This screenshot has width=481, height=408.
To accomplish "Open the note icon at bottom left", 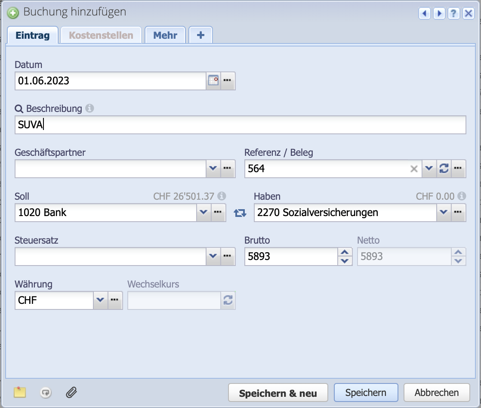I will tap(19, 393).
